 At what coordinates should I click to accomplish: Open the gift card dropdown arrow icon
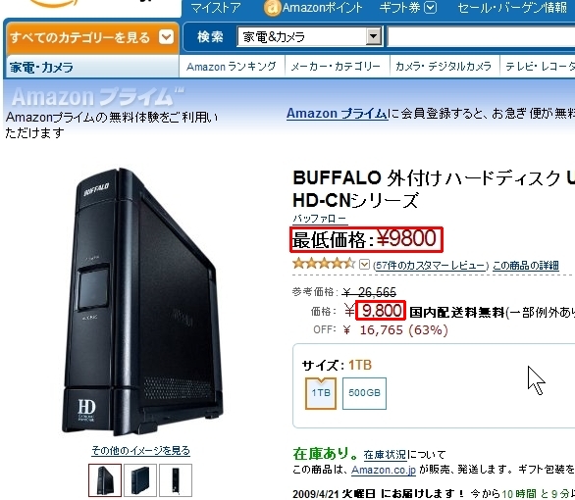[x=430, y=7]
